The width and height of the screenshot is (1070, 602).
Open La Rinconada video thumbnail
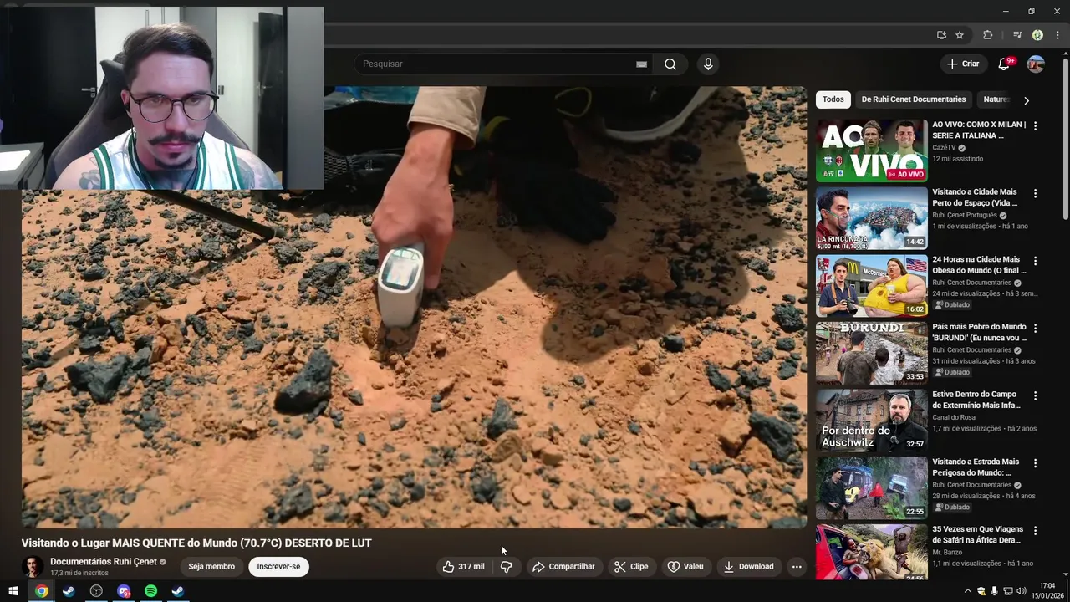(x=872, y=218)
